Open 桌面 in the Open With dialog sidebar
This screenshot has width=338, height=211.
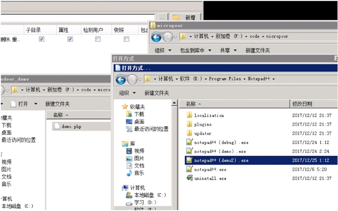[x=139, y=121]
